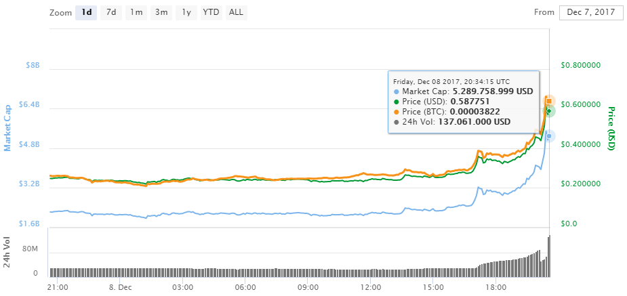627x296 pixels.
Task: Click the green USD price marker
Action: point(549,110)
